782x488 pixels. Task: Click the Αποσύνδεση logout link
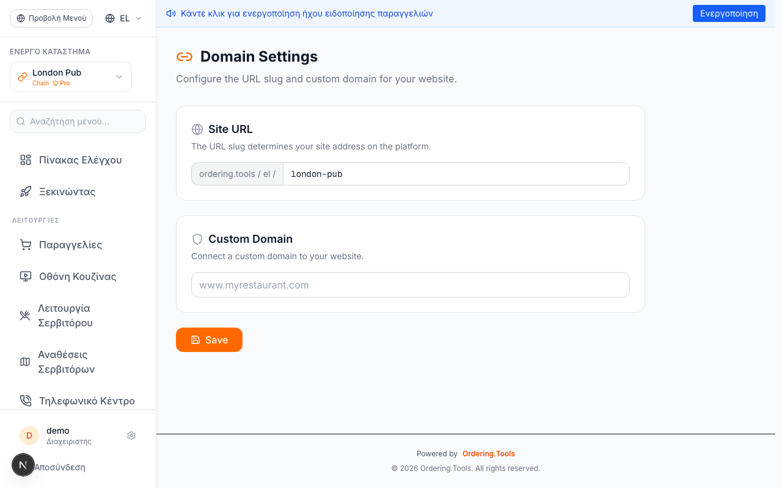coord(60,467)
